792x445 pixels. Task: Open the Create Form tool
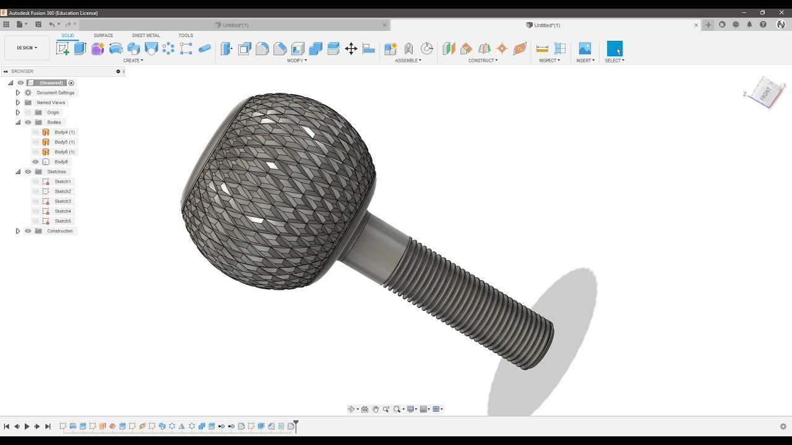[x=98, y=49]
